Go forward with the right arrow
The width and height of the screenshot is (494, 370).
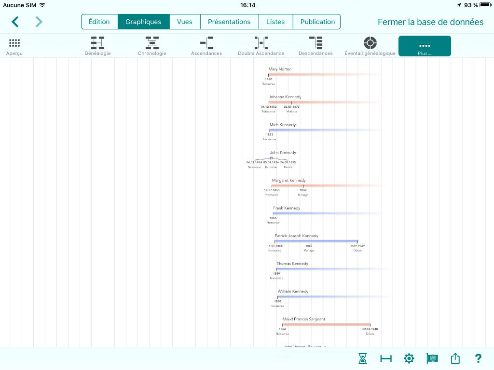pyautogui.click(x=39, y=22)
